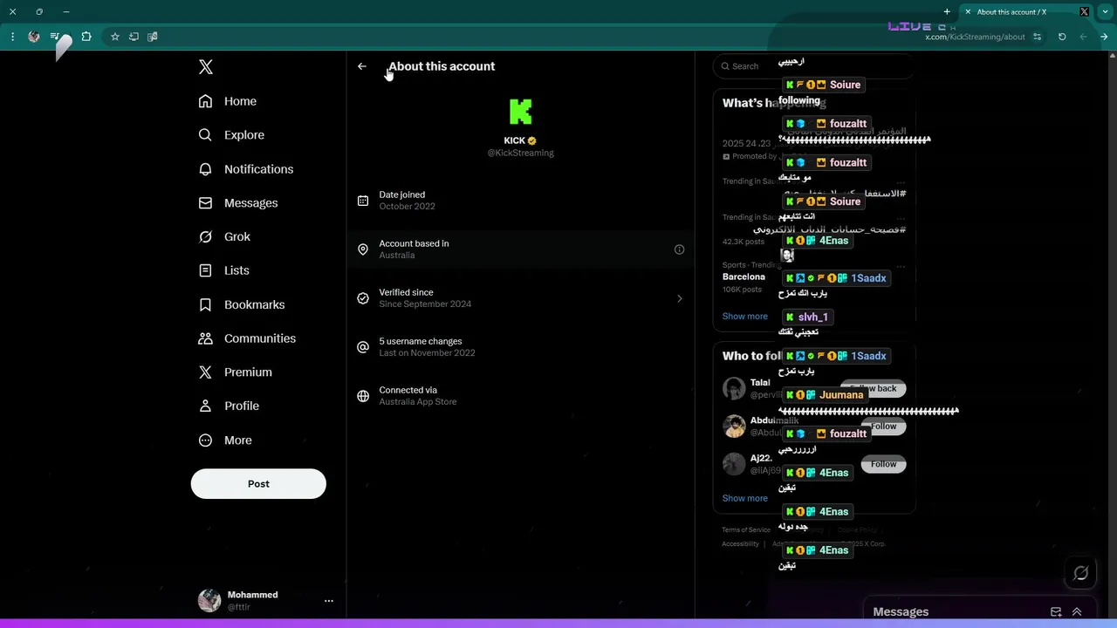
Task: Click the info icon on Account based in row
Action: click(x=679, y=249)
